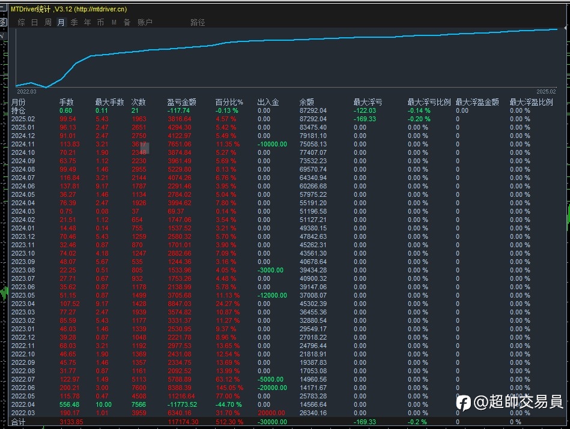Click the 余额 column header

pos(306,102)
